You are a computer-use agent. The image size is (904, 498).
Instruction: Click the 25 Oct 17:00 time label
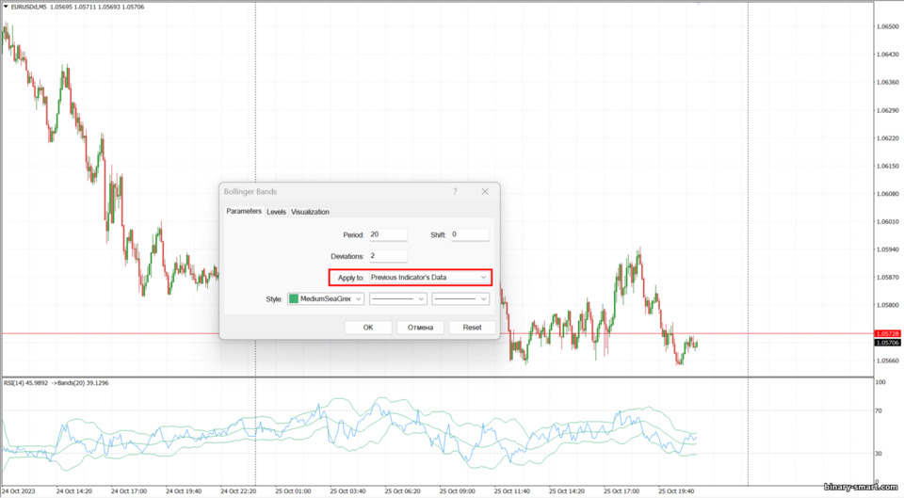point(621,491)
